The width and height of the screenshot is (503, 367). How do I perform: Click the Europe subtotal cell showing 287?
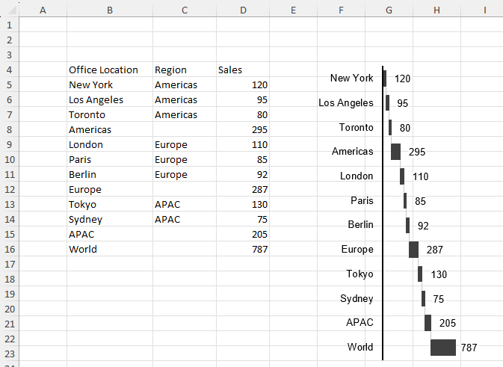pos(259,189)
